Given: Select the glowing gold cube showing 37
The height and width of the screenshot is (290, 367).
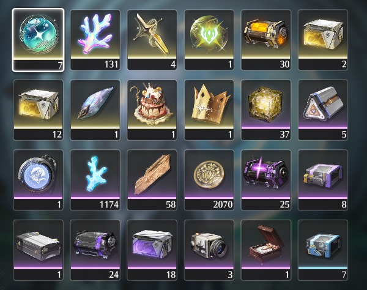Looking at the screenshot, I should 266,110.
